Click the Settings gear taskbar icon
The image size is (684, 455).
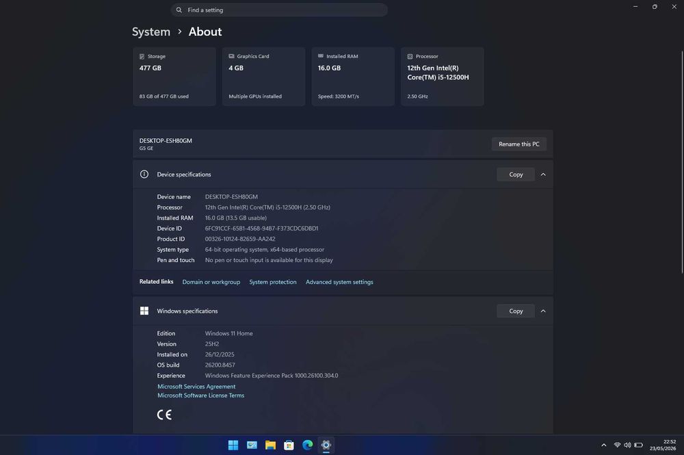(x=326, y=445)
